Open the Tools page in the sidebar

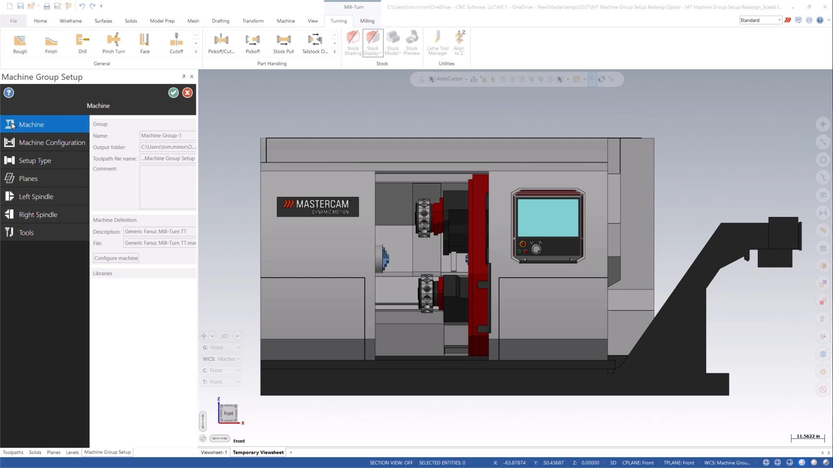pyautogui.click(x=45, y=232)
